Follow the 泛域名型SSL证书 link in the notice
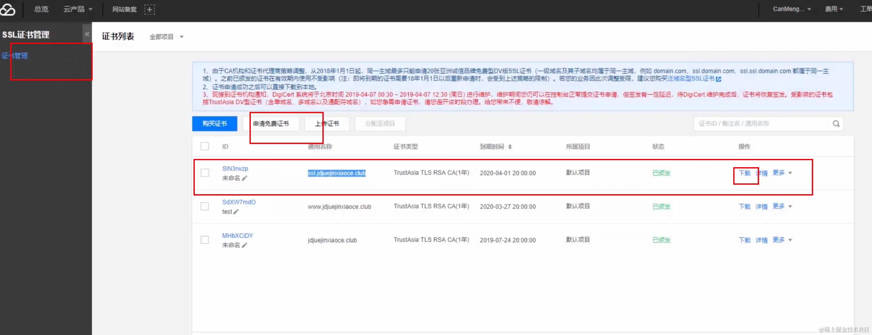 [691, 79]
